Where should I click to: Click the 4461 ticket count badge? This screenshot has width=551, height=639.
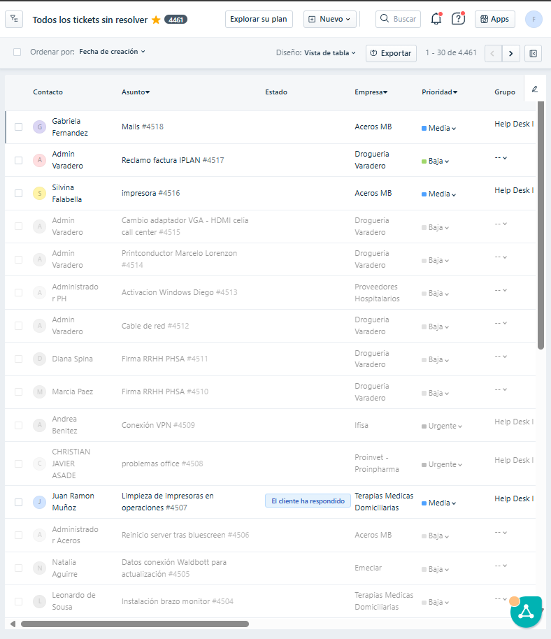[176, 20]
